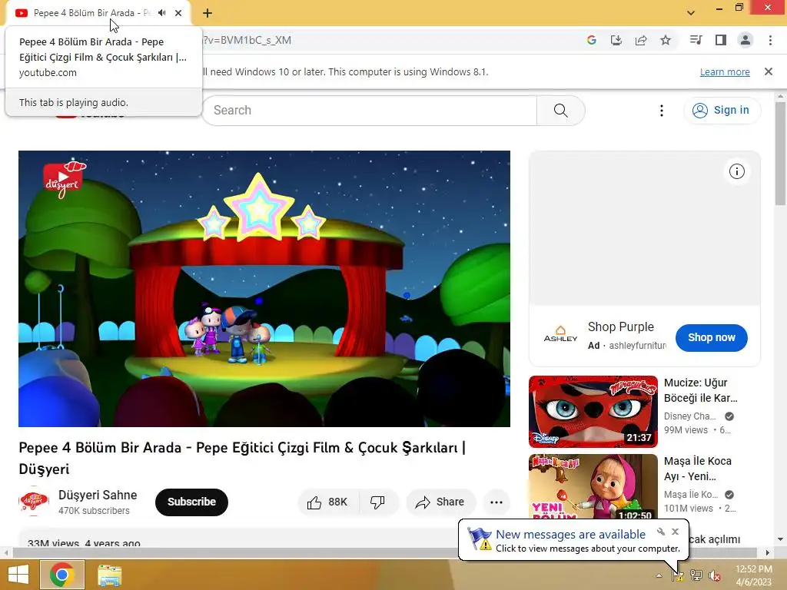Click the Maşa İle Ko... channel name

pos(691,495)
